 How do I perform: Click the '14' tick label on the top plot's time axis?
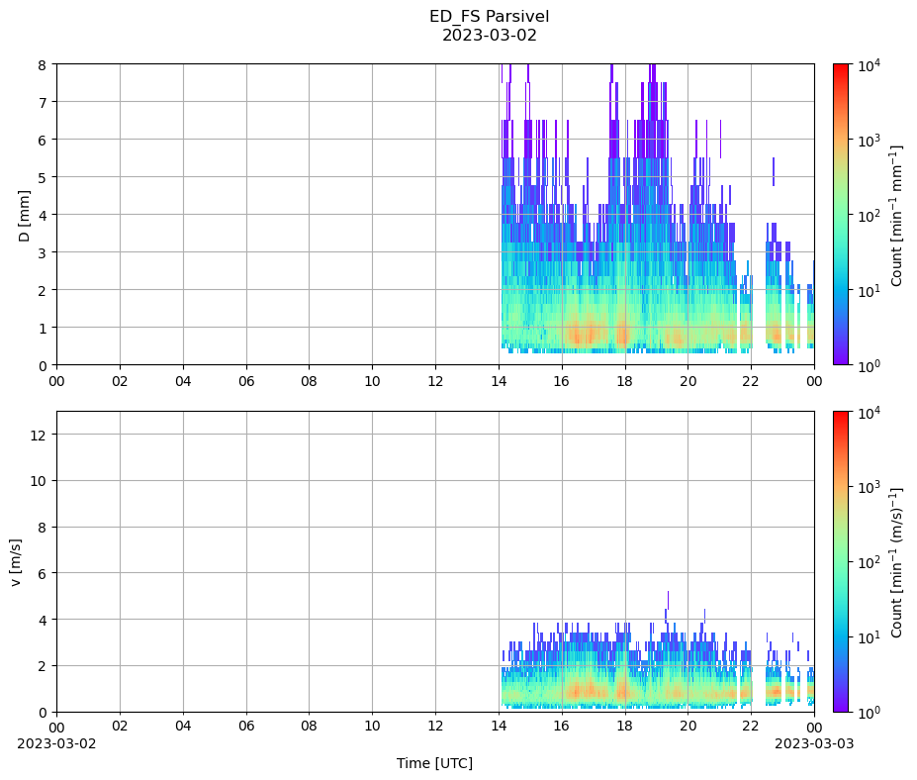click(499, 381)
